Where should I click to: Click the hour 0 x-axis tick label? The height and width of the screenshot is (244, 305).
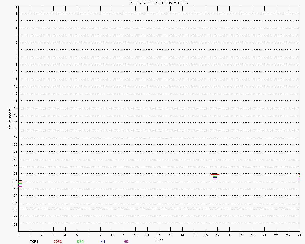click(18, 235)
